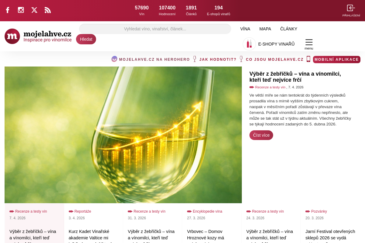Open the Instagram profile icon

coord(21,10)
